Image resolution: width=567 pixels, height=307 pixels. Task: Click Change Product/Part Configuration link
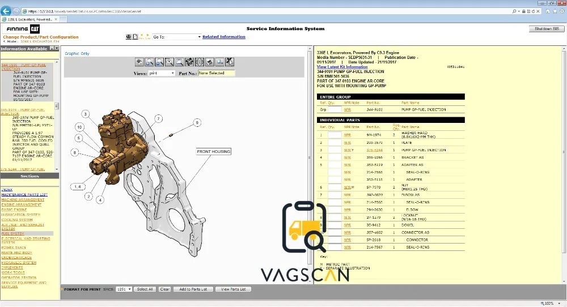(x=40, y=37)
